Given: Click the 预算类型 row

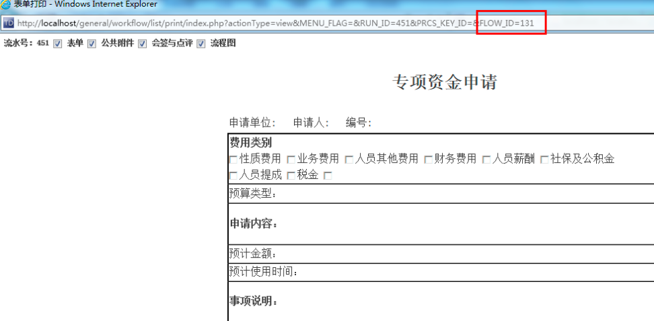Looking at the screenshot, I should click(441, 194).
